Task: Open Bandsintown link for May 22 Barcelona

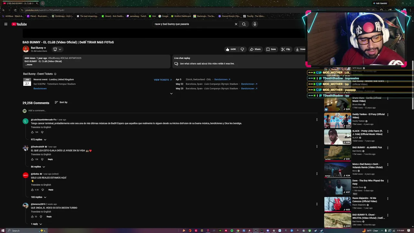Action: tap(249, 84)
